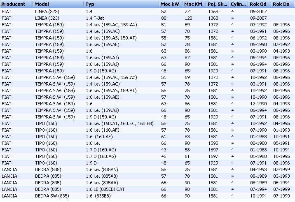
Task: Click 06-2007 date in first LINEA row
Action: click(258, 12)
